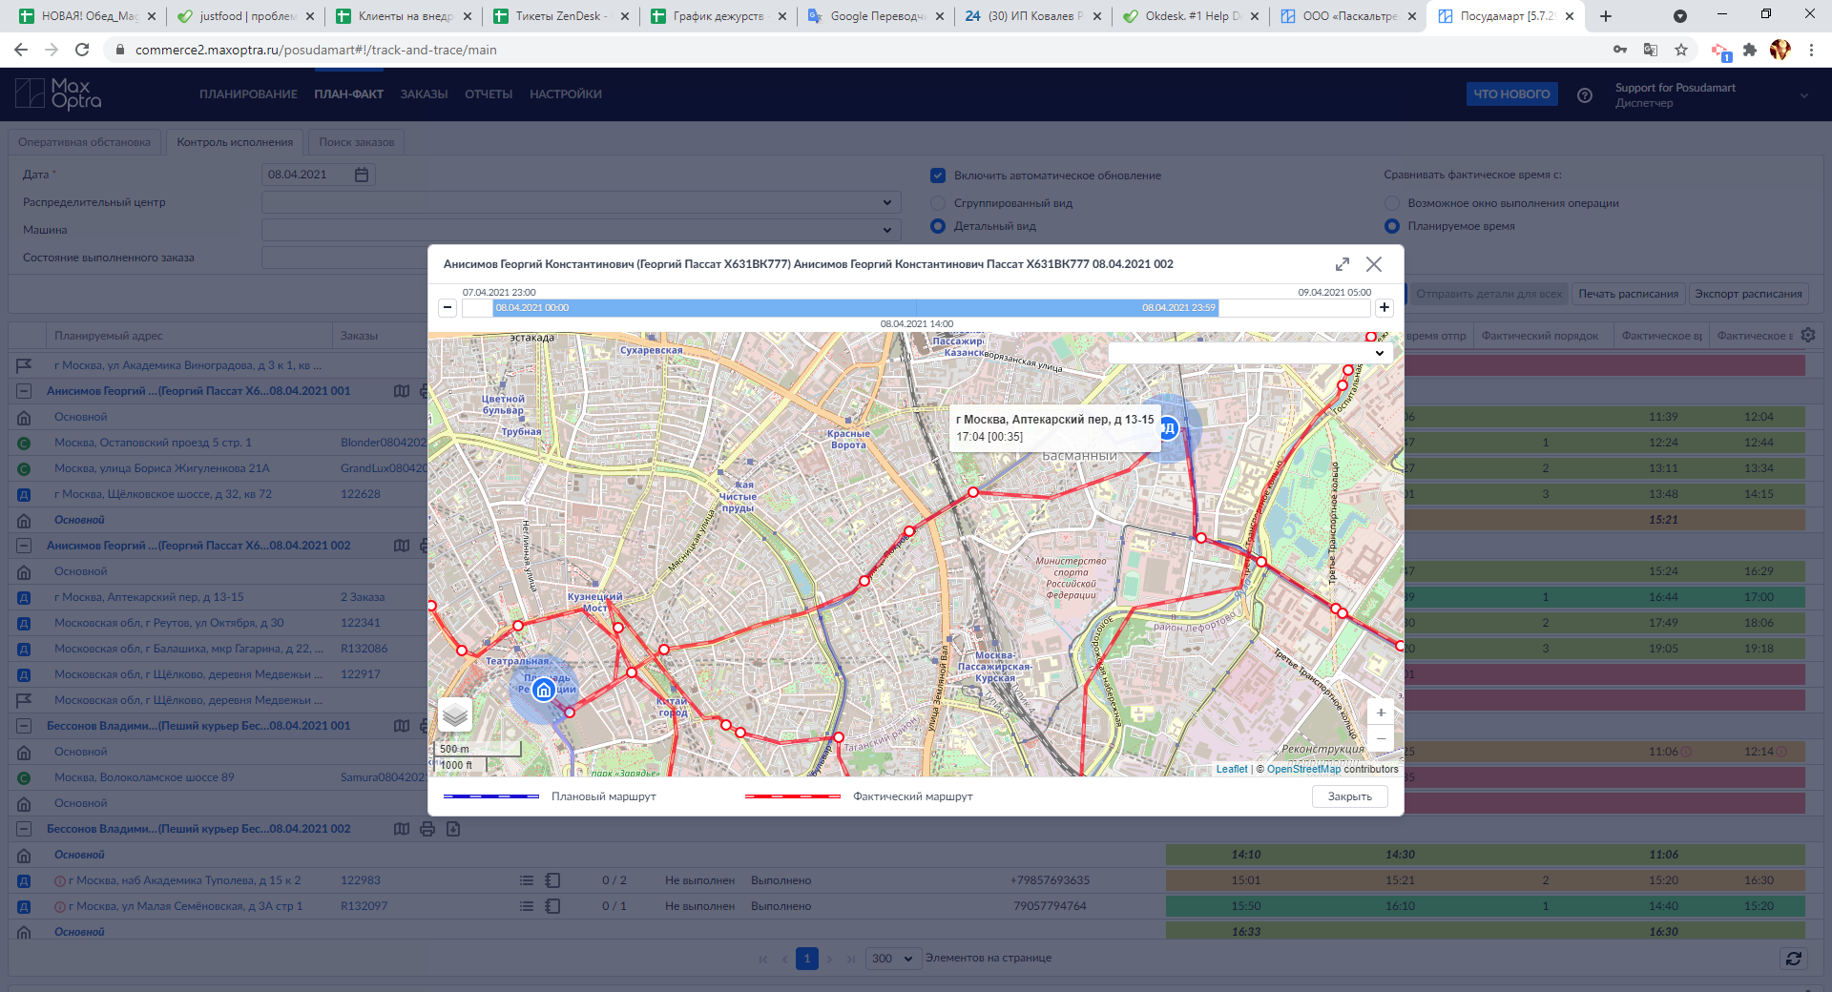Collapse Бессонов route 002 group
Image resolution: width=1832 pixels, height=992 pixels.
24,829
